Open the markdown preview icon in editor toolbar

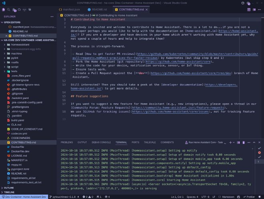click(249, 10)
